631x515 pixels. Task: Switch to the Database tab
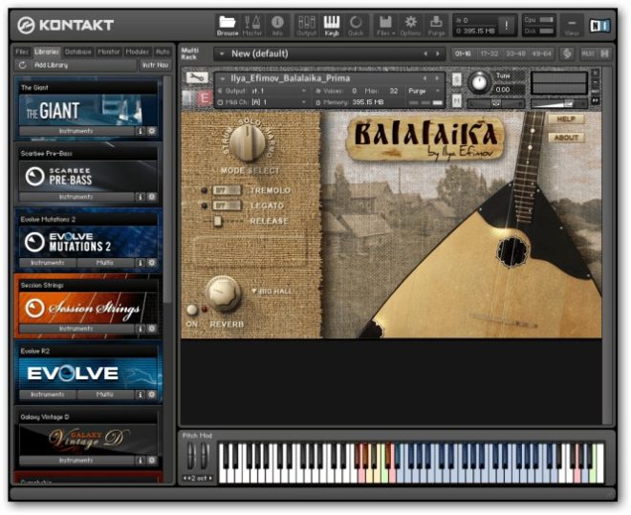coord(78,52)
